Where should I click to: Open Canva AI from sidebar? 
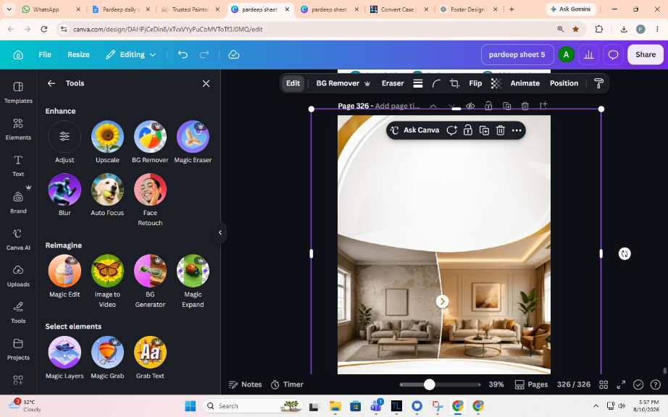[18, 239]
